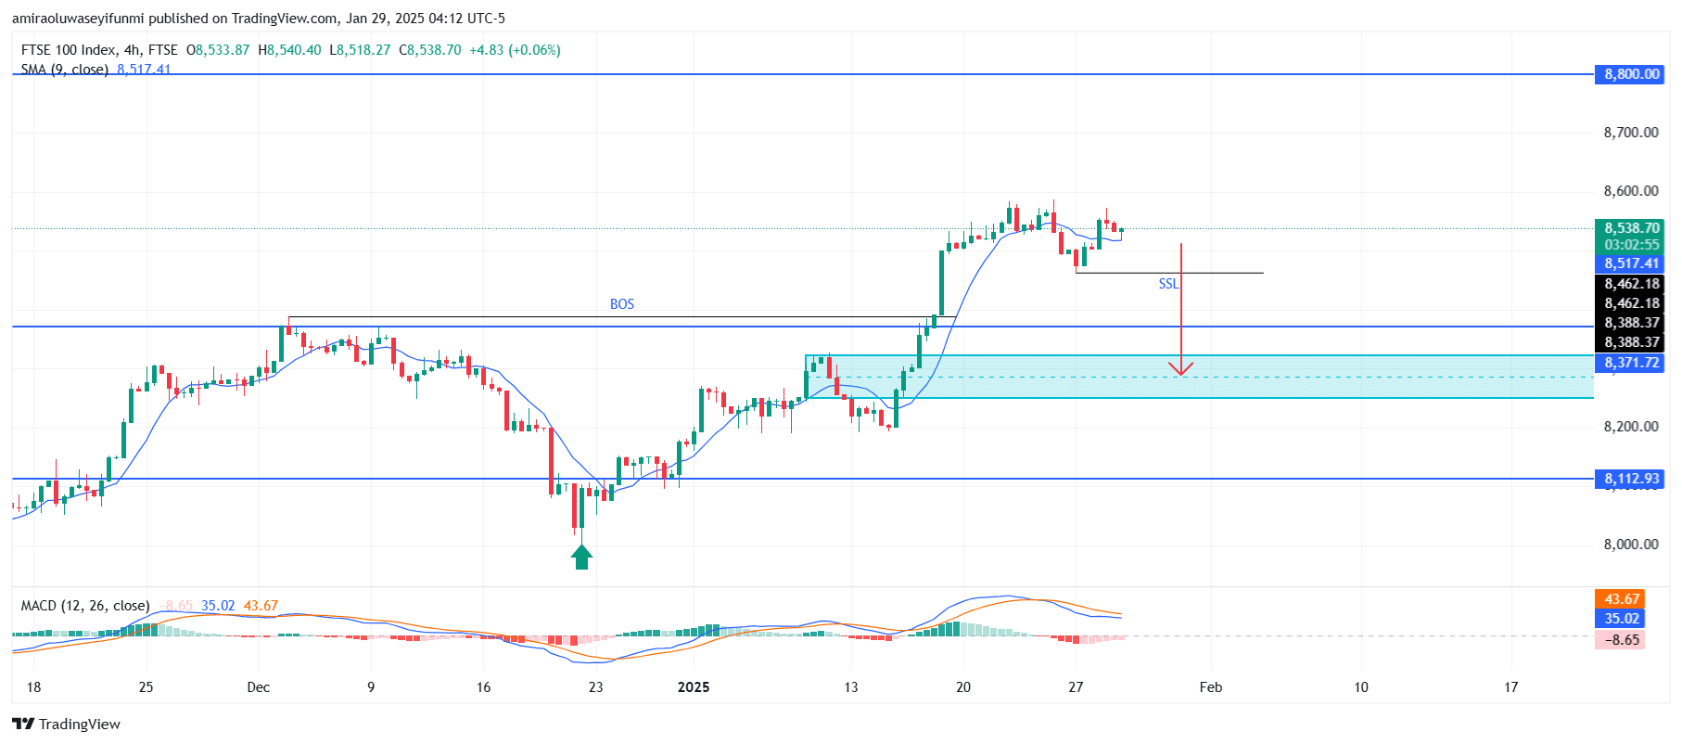Click the 03:02:55 countdown timer label

[1630, 245]
